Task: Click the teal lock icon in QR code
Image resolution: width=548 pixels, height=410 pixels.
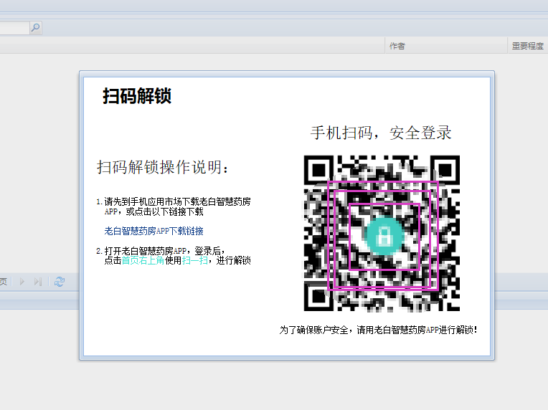Action: pyautogui.click(x=384, y=237)
